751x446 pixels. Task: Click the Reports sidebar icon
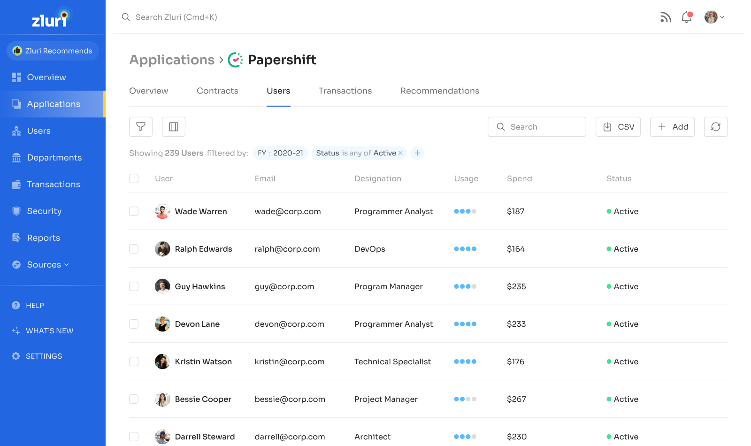coord(16,238)
